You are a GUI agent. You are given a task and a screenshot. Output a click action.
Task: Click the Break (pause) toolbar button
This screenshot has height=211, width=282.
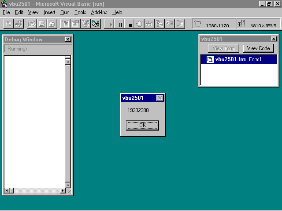point(121,24)
